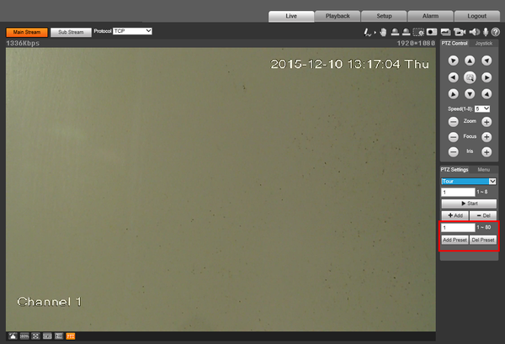Image resolution: width=505 pixels, height=344 pixels.
Task: Click the 100% original size icon
Action: 24,336
